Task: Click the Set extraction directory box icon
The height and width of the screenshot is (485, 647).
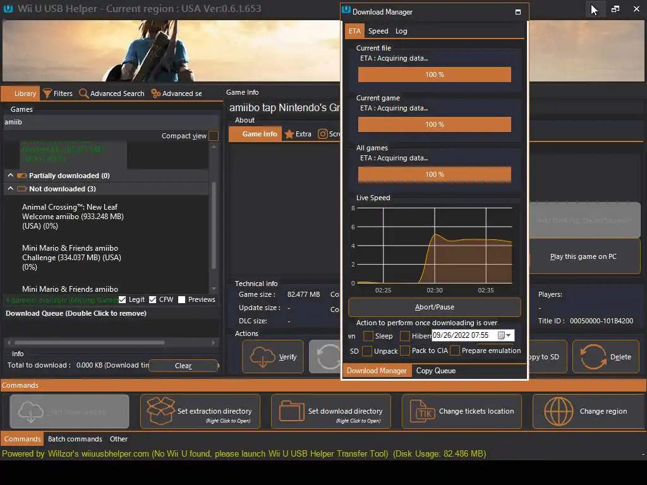Action: click(x=161, y=411)
